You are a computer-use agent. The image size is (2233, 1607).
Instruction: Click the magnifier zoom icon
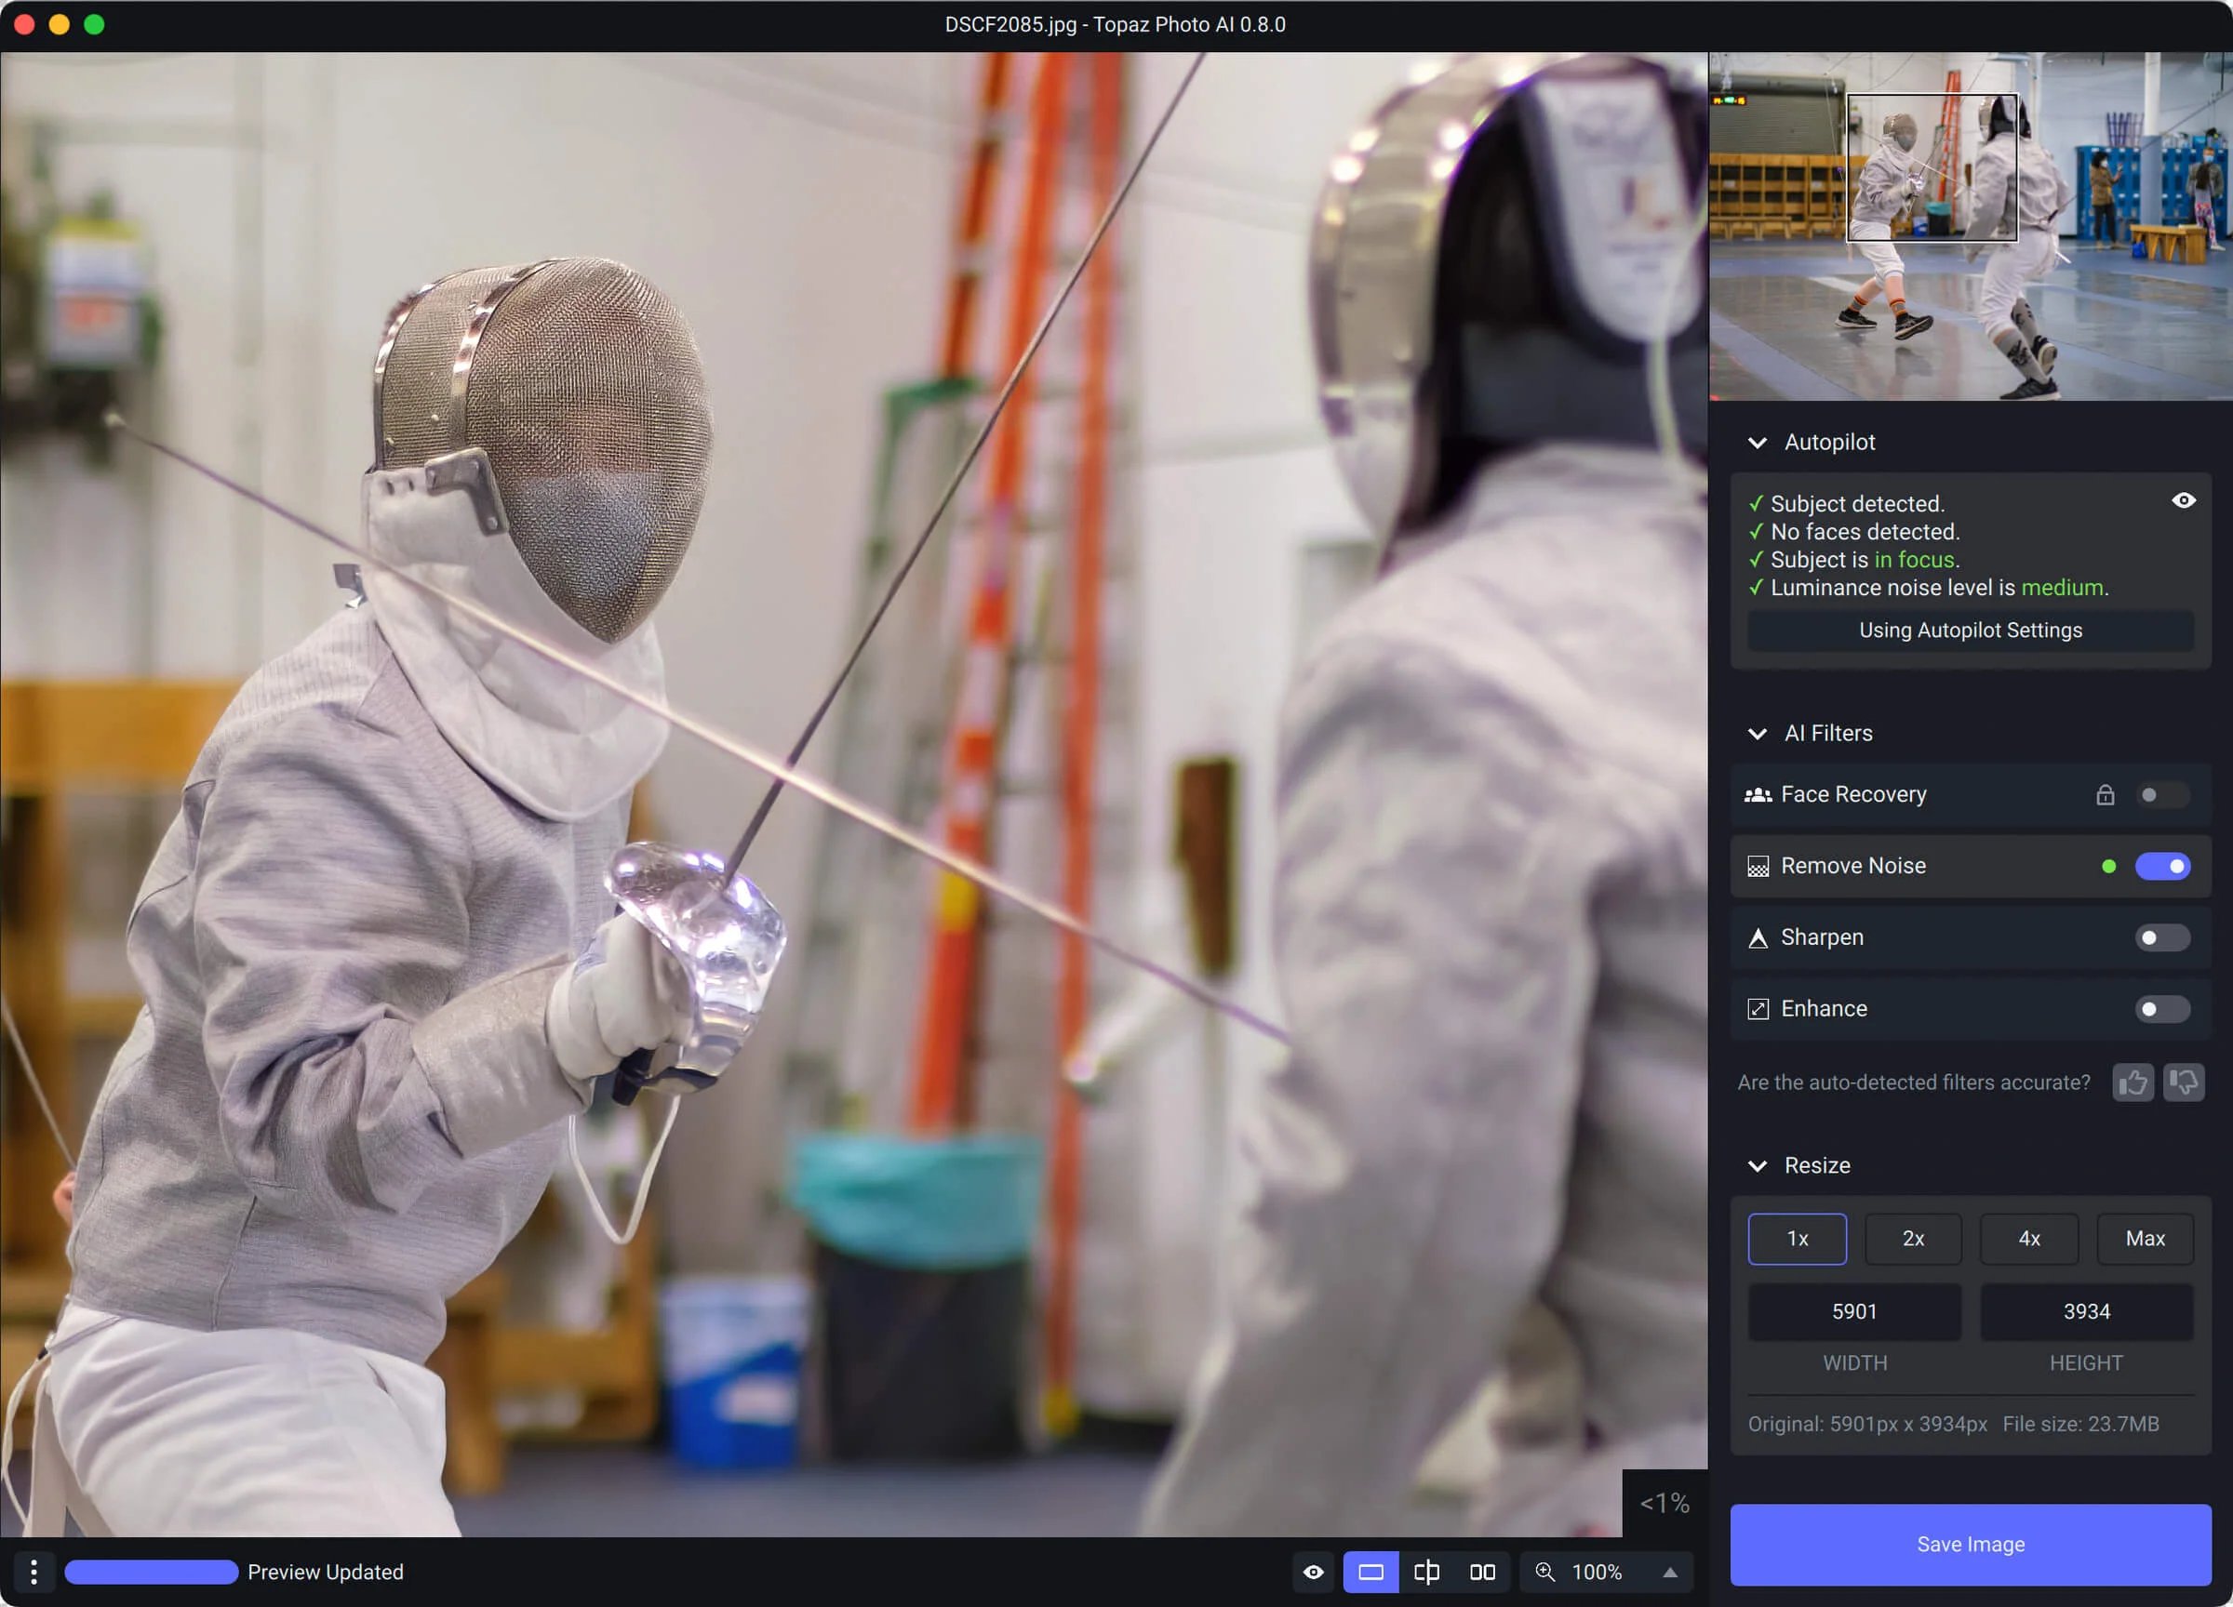pyautogui.click(x=1544, y=1572)
